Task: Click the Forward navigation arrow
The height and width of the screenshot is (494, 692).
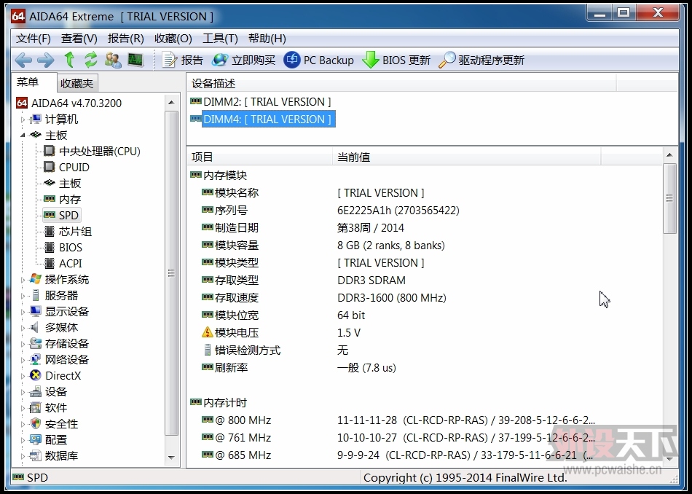Action: click(x=45, y=60)
